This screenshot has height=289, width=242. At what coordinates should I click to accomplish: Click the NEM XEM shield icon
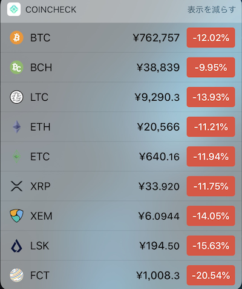point(16,216)
